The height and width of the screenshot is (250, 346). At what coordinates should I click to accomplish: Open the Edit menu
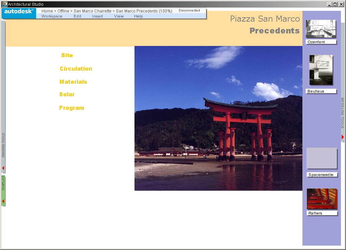77,16
